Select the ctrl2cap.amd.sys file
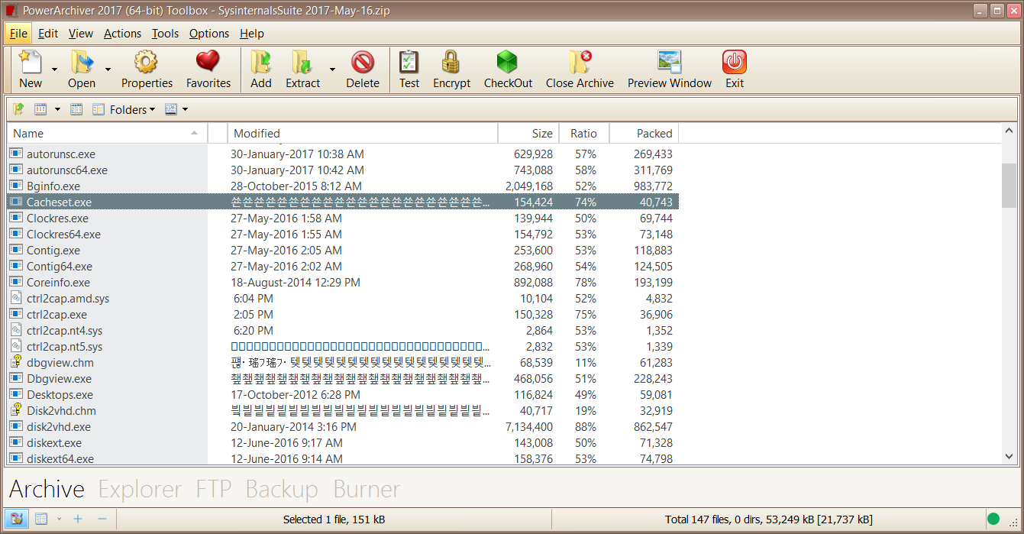1024x534 pixels. [343, 298]
